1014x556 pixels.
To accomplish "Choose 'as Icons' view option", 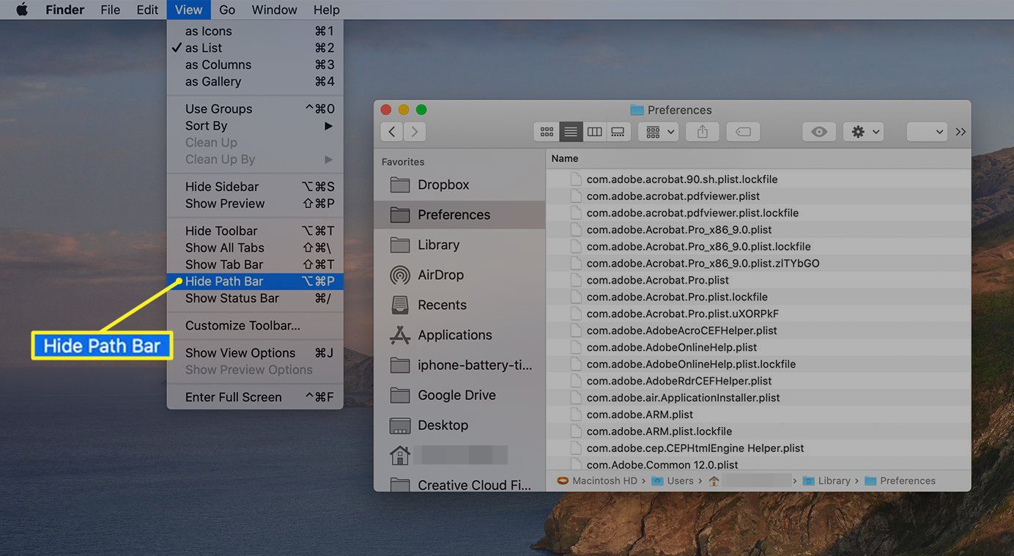I will [208, 31].
